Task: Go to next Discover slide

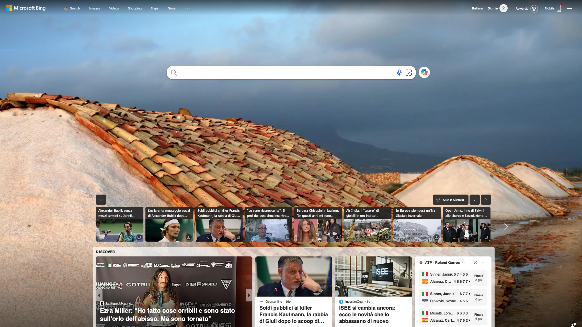Action: 249,295
